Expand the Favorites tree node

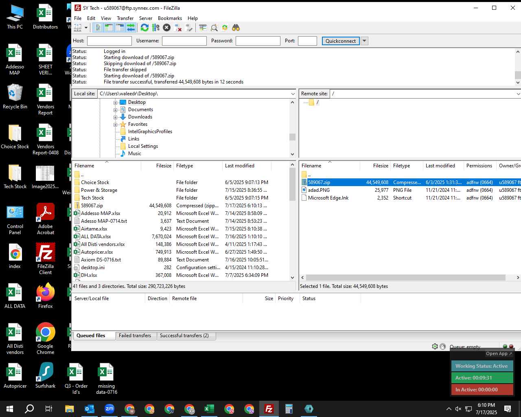[x=115, y=125]
